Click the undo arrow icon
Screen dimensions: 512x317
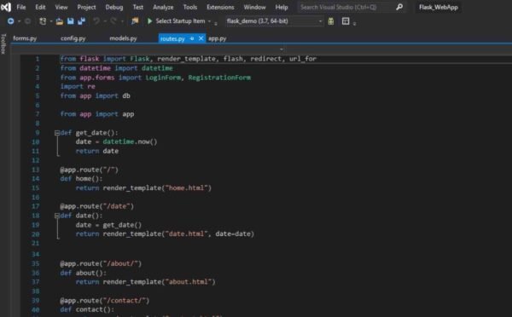(x=96, y=21)
